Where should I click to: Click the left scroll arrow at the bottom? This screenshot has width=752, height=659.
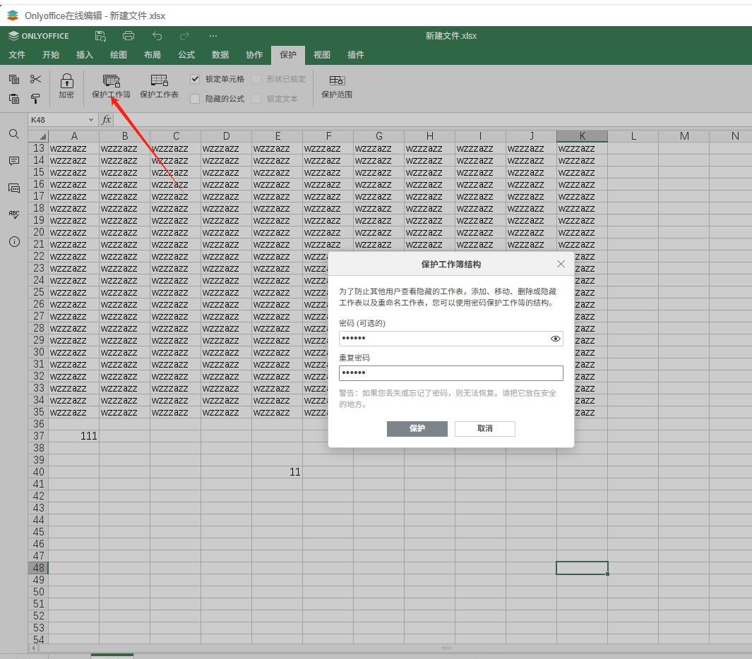[34, 648]
